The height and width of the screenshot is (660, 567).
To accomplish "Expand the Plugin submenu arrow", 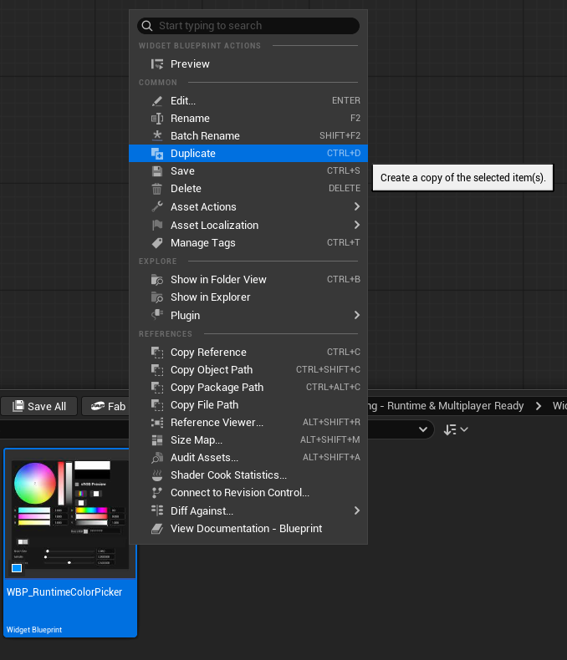I will coord(357,315).
